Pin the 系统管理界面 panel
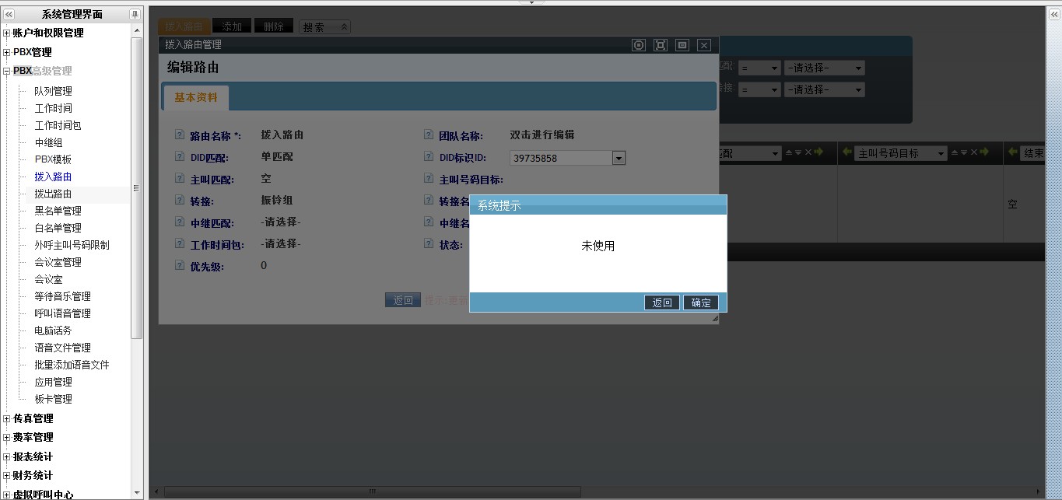This screenshot has height=500, width=1062. (x=135, y=14)
